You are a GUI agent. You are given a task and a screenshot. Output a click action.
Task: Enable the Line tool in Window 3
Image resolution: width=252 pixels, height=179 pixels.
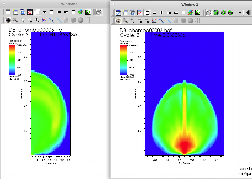169,21
